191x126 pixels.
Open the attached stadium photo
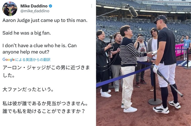144,63
